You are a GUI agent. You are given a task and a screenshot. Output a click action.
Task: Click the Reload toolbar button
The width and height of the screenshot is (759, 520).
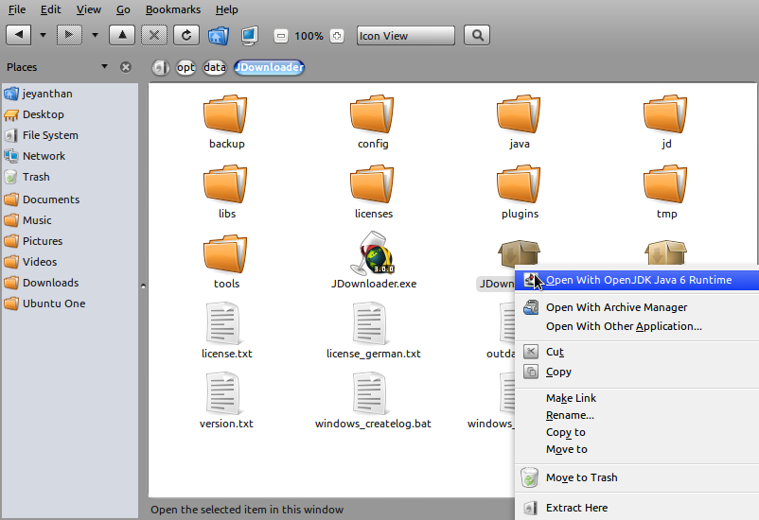[186, 35]
